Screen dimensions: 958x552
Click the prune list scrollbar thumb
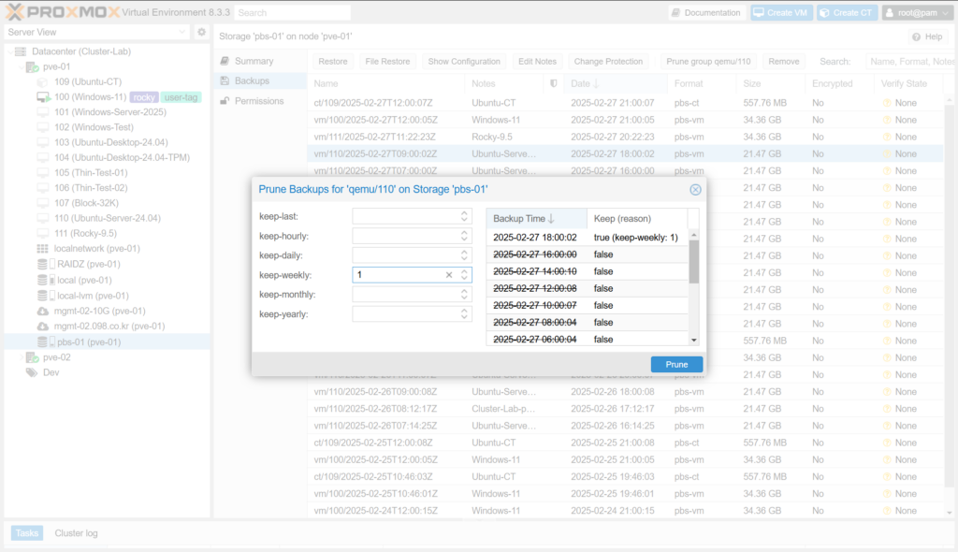693,262
